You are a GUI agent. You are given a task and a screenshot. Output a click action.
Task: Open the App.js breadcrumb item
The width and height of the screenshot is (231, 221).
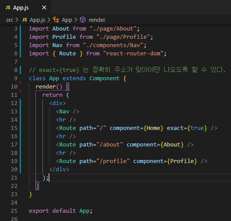(x=38, y=20)
